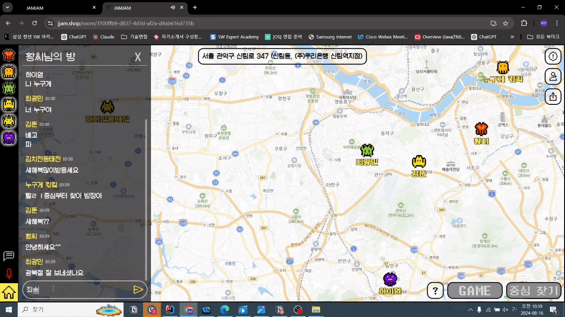The height and width of the screenshot is (317, 565).
Task: Go back in browser history
Action: 8,23
